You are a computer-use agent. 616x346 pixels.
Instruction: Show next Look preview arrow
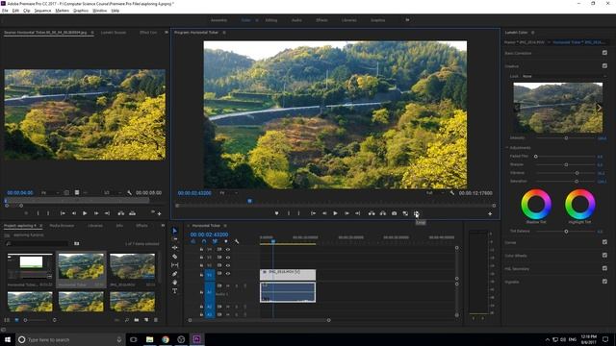[599, 108]
